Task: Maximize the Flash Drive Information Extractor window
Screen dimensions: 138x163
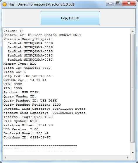Action: (x=118, y=3)
